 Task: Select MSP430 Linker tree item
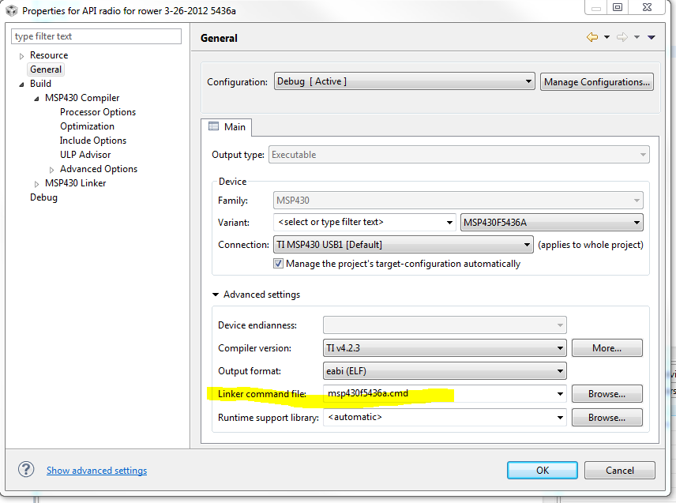76,183
